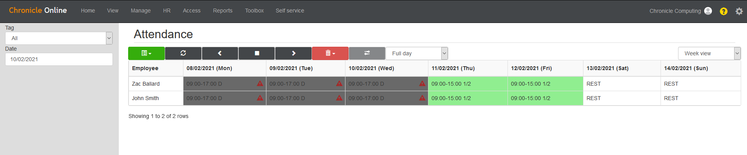Click warning triangle for Zac Ballard Wednesday
747x155 pixels.
click(x=422, y=84)
